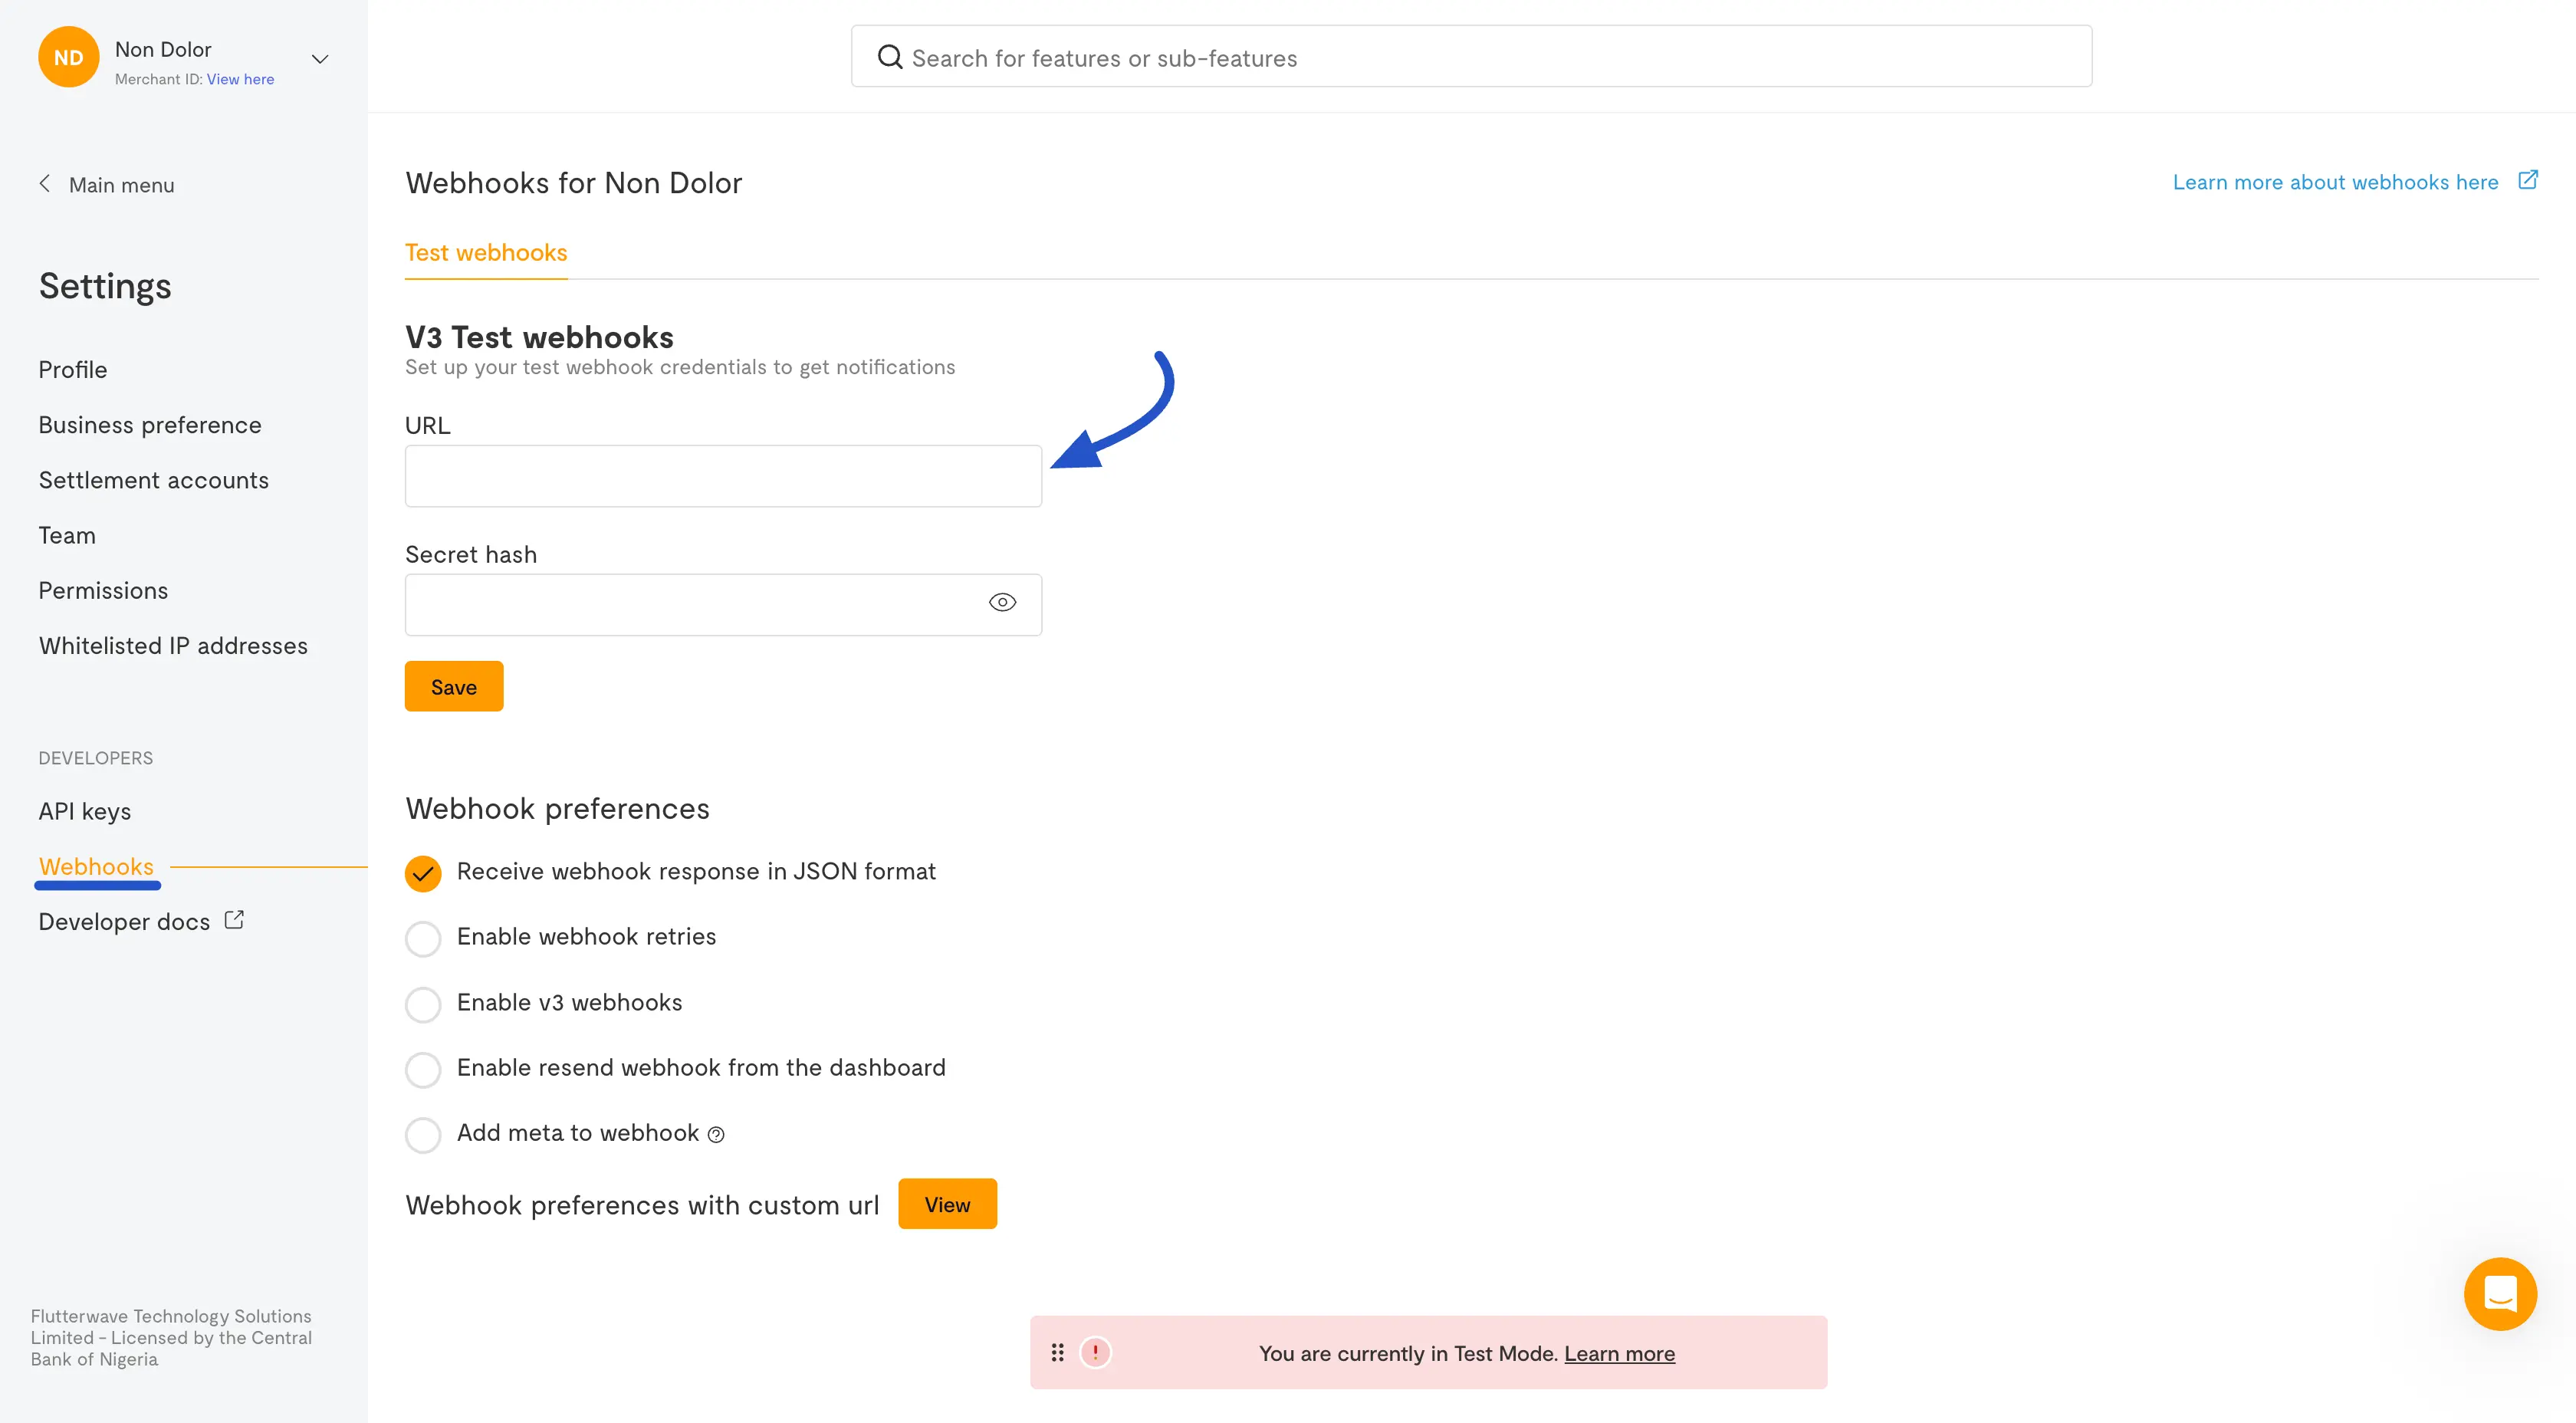Expand the Non Dolor account dropdown
The height and width of the screenshot is (1423, 2576).
[320, 59]
